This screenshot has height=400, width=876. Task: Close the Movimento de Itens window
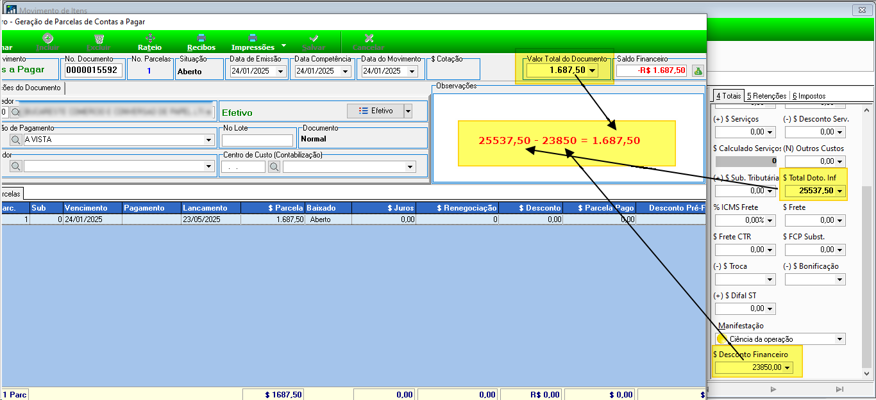861,10
